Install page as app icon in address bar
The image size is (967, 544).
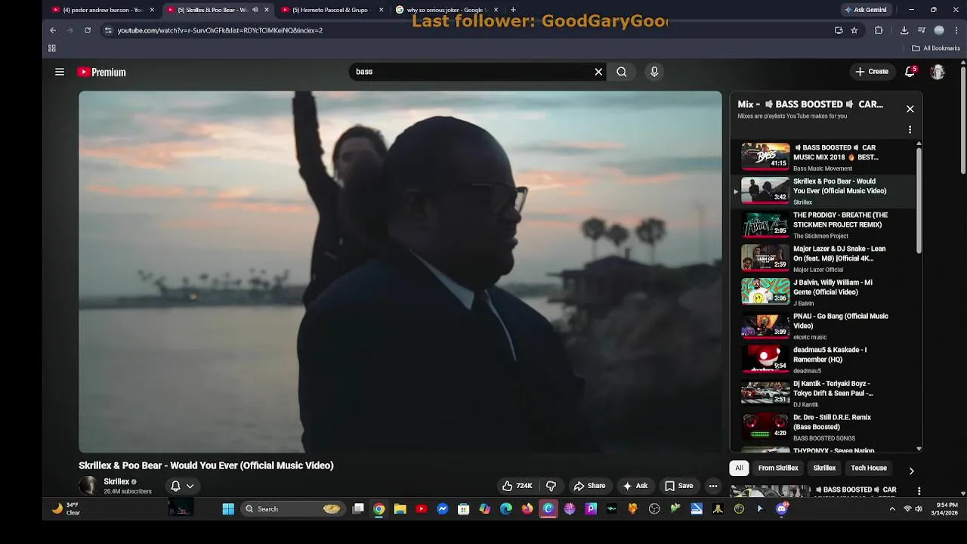pyautogui.click(x=839, y=30)
